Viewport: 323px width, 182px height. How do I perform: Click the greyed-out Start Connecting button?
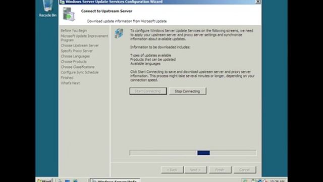coord(148,91)
